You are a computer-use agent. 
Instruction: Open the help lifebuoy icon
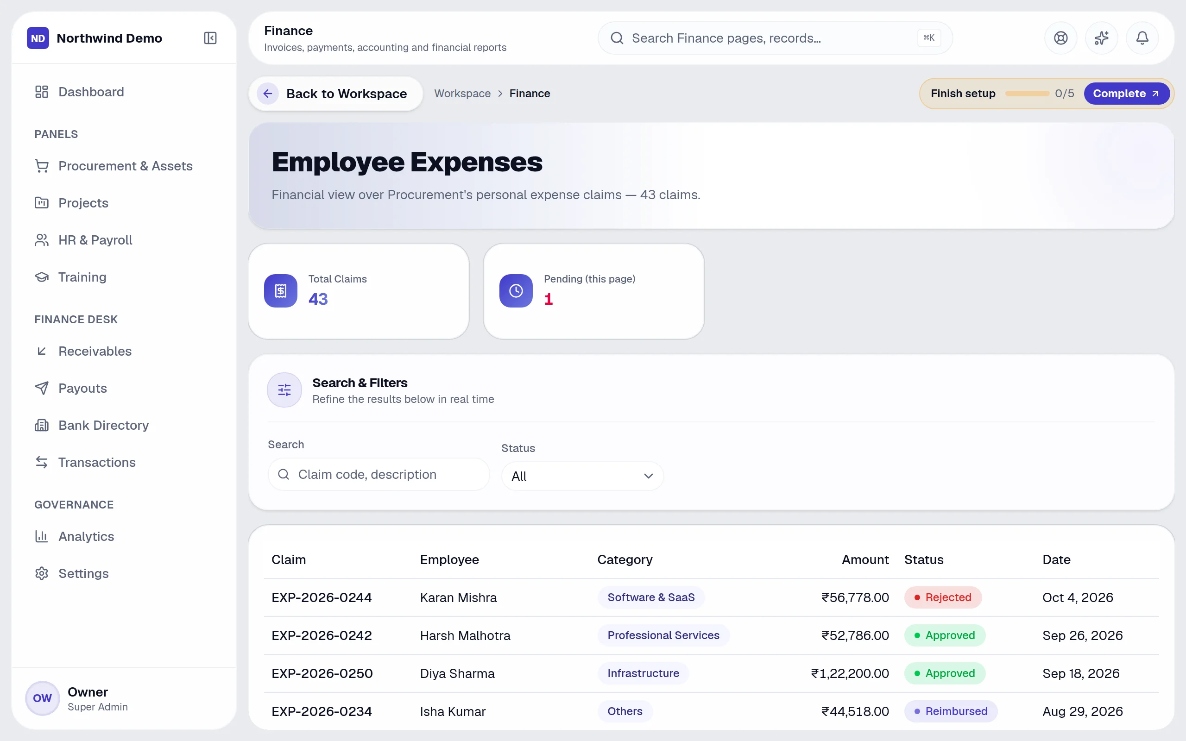tap(1060, 38)
